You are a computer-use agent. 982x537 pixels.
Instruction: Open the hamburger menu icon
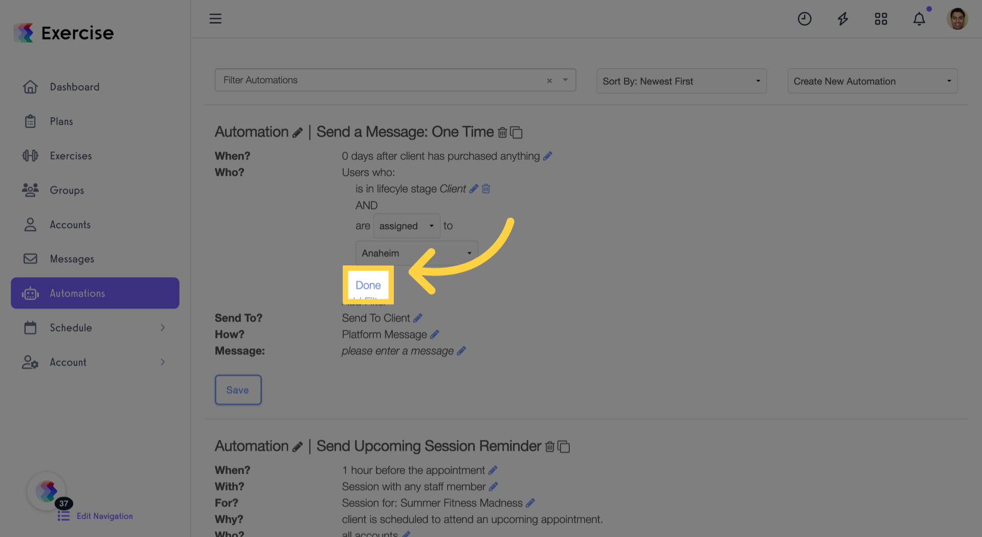click(215, 19)
